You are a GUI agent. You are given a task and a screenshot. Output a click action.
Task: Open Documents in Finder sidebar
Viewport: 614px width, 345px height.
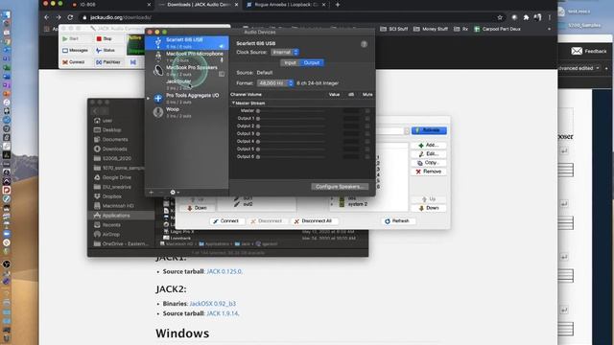click(x=115, y=139)
